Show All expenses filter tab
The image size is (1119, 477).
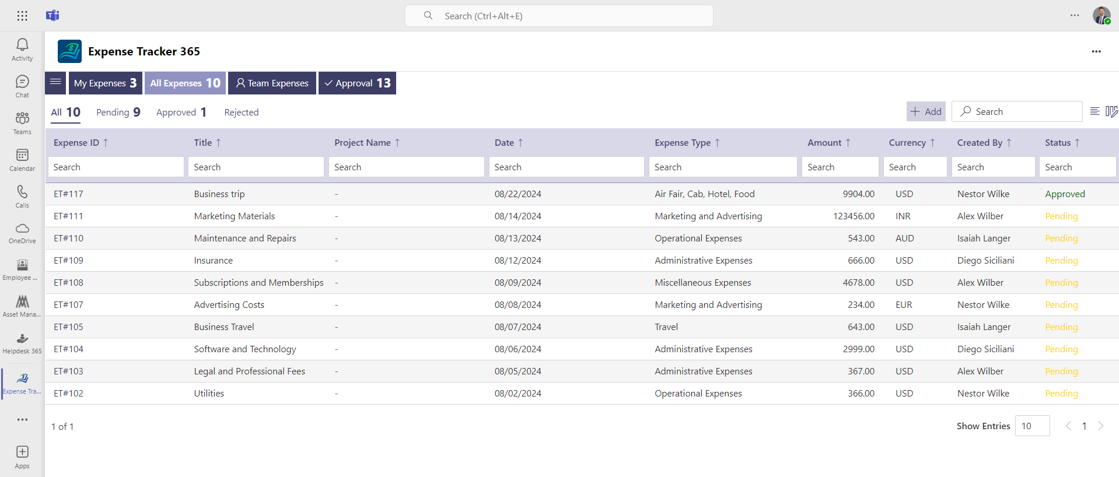65,112
